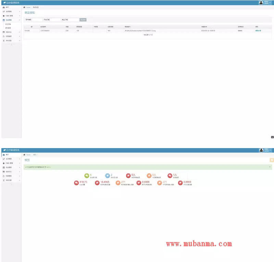Click the red icon beside 1人

pos(170,176)
